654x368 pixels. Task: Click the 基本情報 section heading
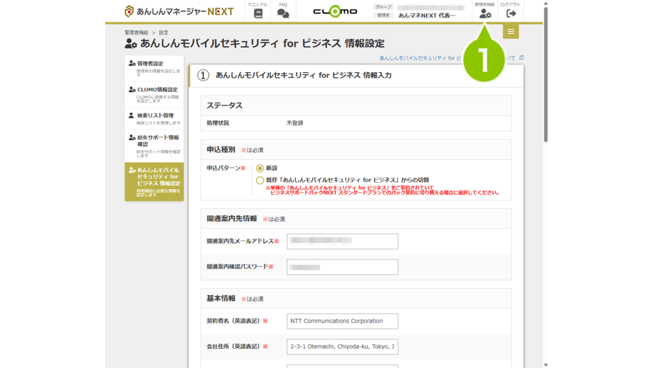[221, 298]
